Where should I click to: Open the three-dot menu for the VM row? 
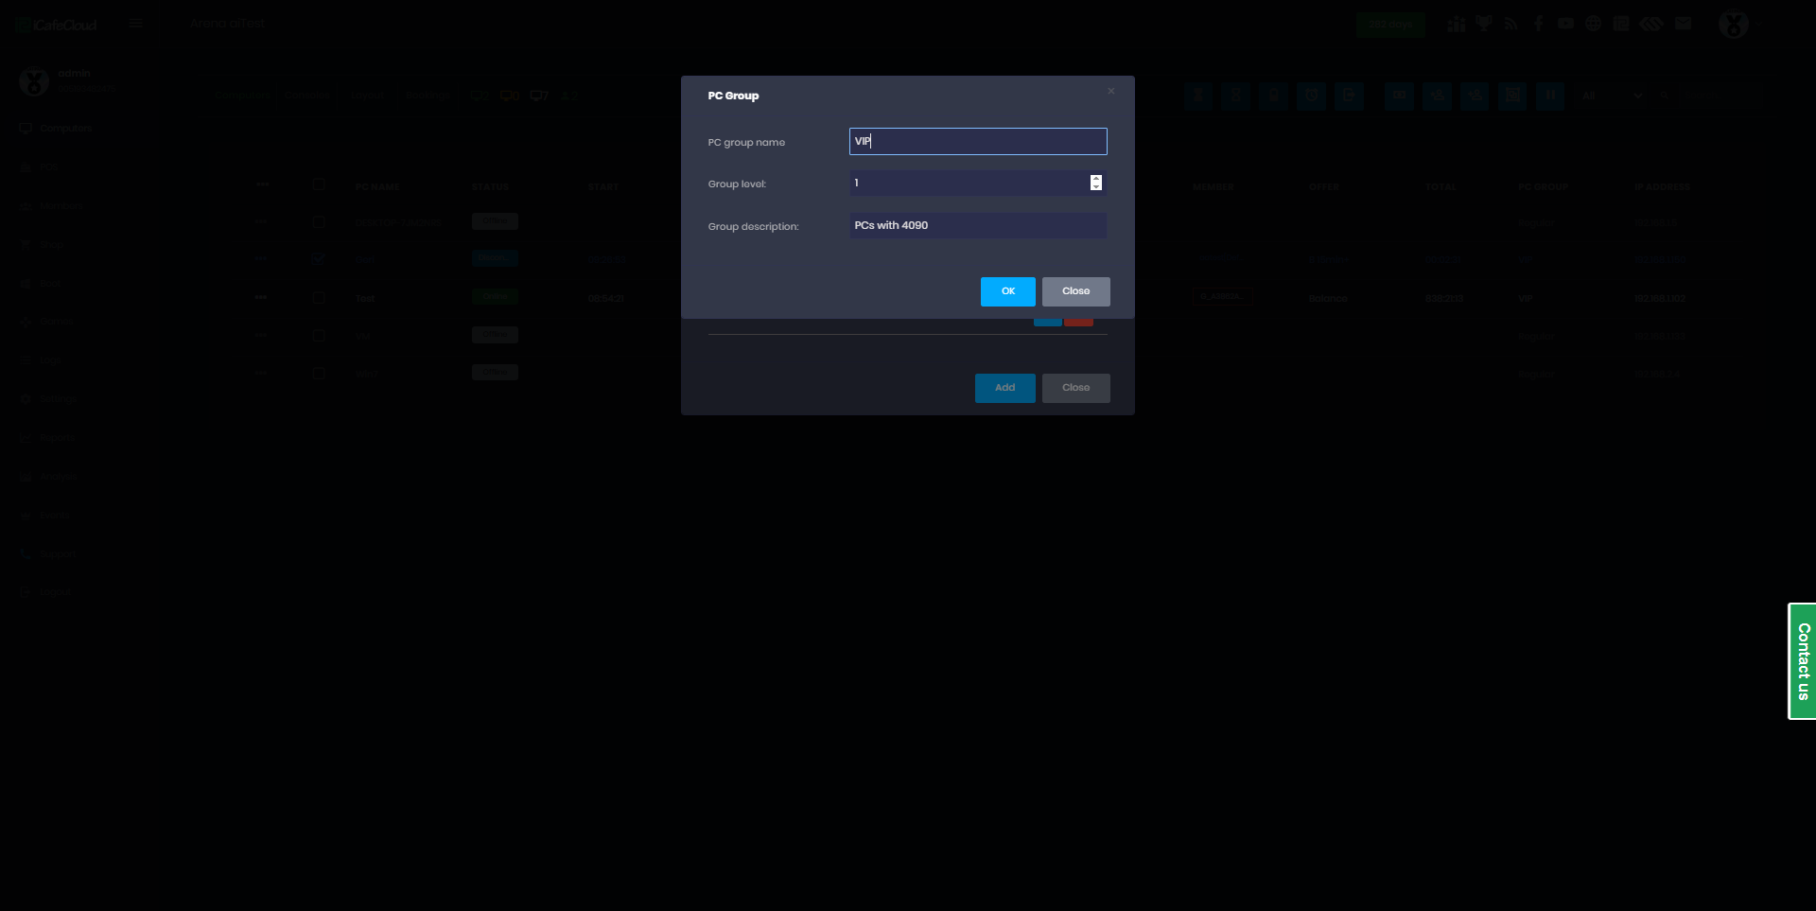pyautogui.click(x=261, y=335)
